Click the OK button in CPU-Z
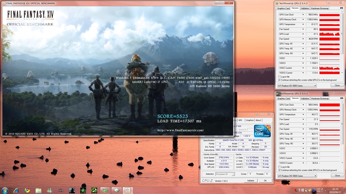Screen dimensions: 346x194 click(265, 181)
